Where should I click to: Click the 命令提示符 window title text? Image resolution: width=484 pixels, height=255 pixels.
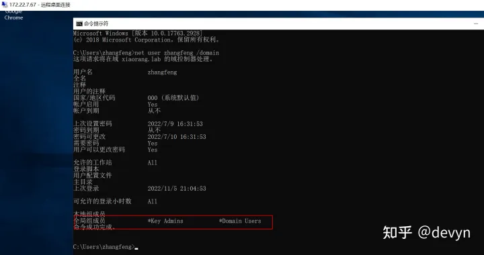(x=96, y=23)
